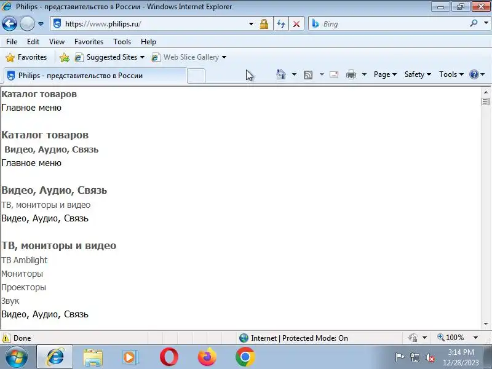492x369 pixels.
Task: Click first 'Каталог товаров' heading link
Action: (x=39, y=94)
